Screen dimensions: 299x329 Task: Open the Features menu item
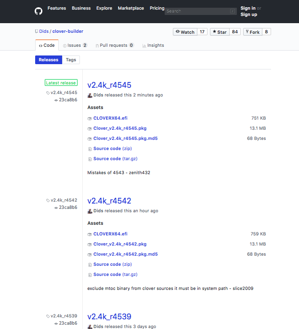(57, 8)
